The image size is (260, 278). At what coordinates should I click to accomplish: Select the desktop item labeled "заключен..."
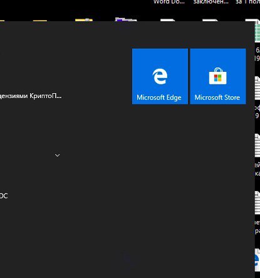(x=211, y=2)
